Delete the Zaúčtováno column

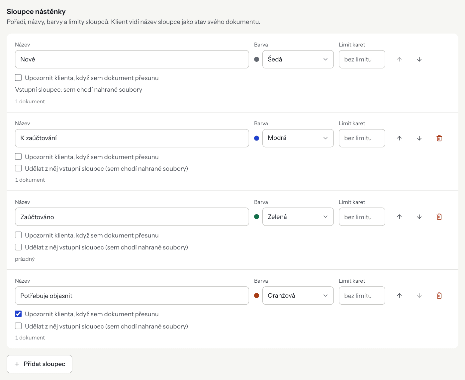click(x=439, y=217)
